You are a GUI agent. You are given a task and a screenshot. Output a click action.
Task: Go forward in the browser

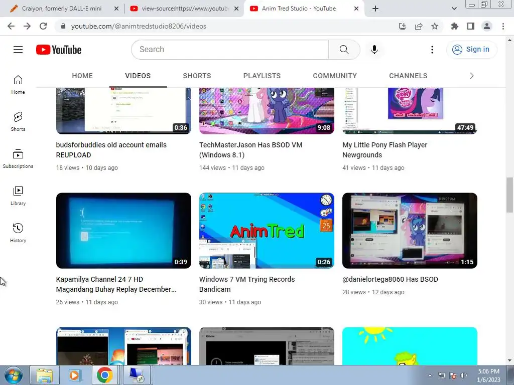[27, 26]
